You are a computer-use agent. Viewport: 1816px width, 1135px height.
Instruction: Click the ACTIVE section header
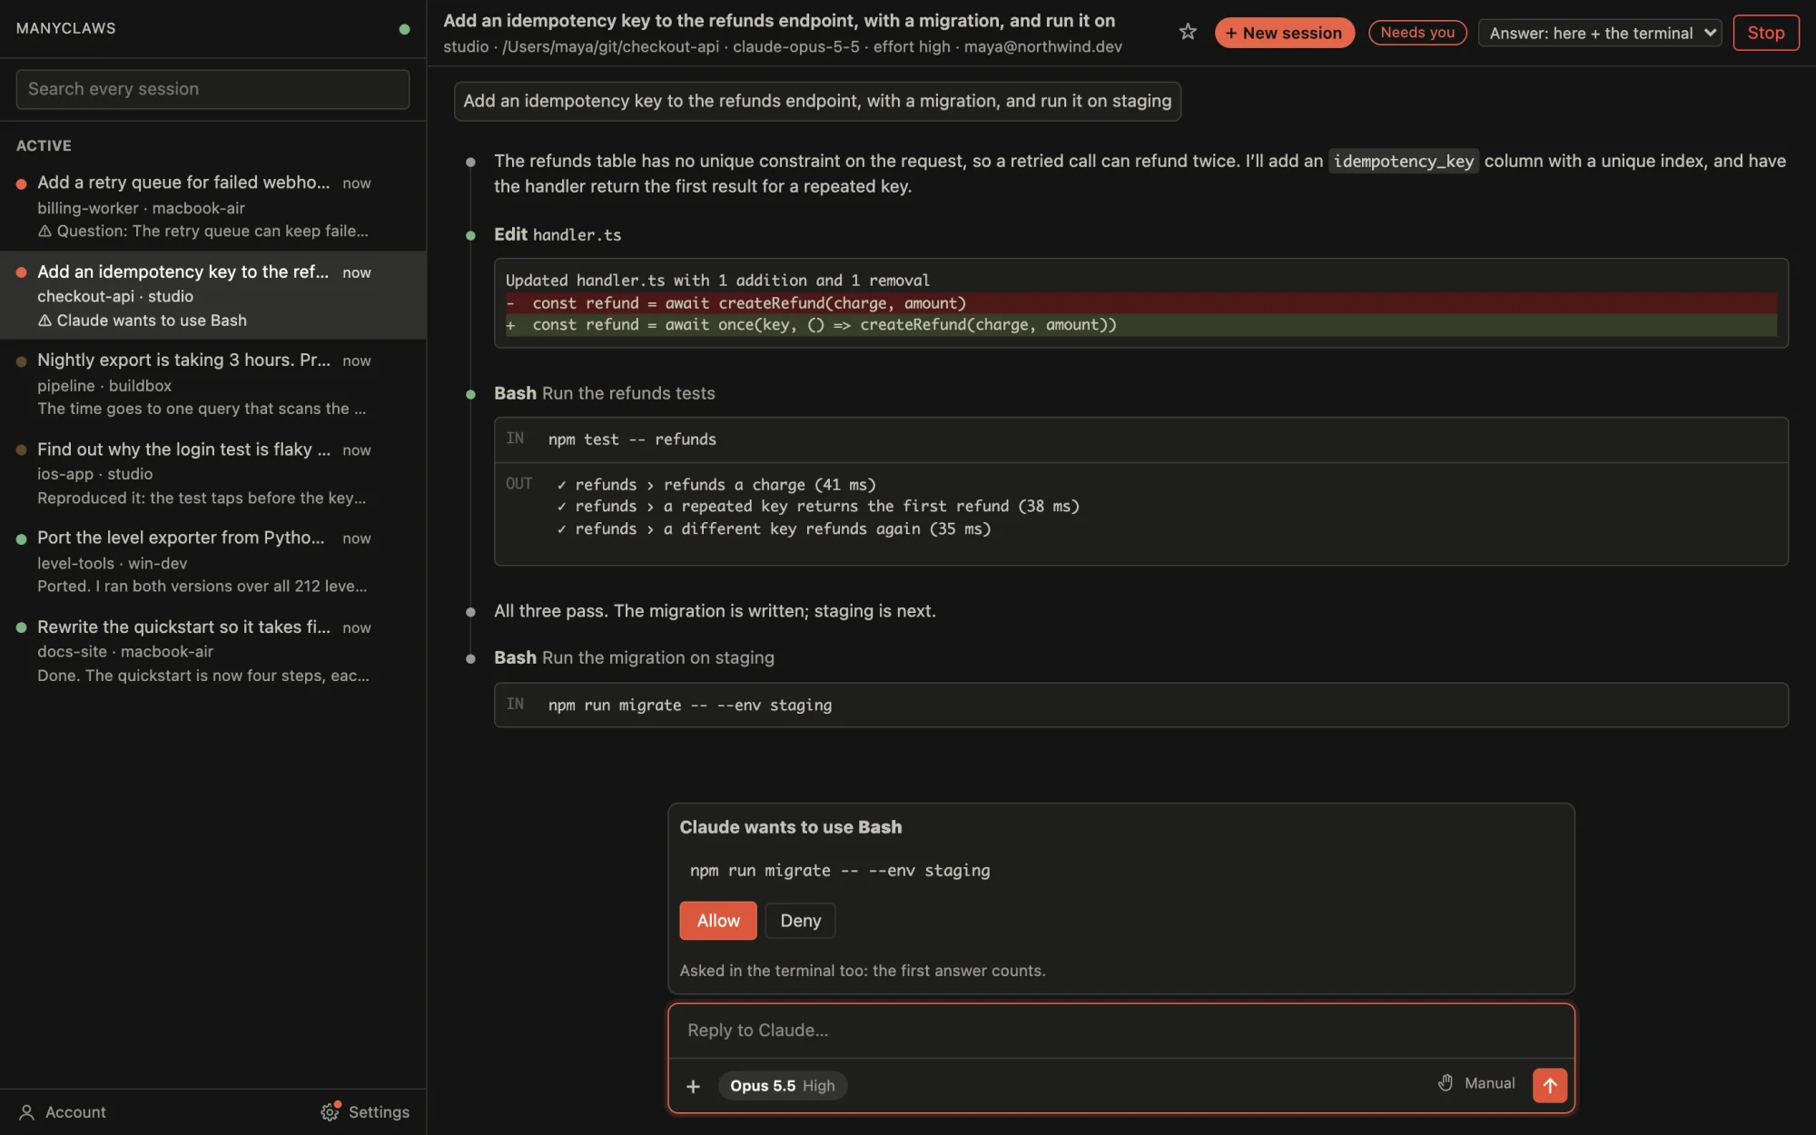click(x=44, y=145)
